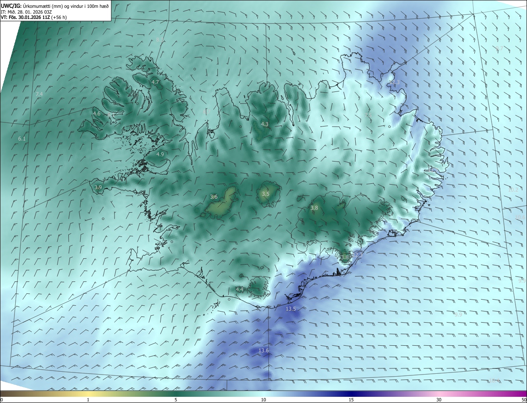Click the title text 'Úrkomumætti (mm) og vindur i 100m hæð'
Image resolution: width=527 pixels, height=403 pixels.
tap(65, 6)
